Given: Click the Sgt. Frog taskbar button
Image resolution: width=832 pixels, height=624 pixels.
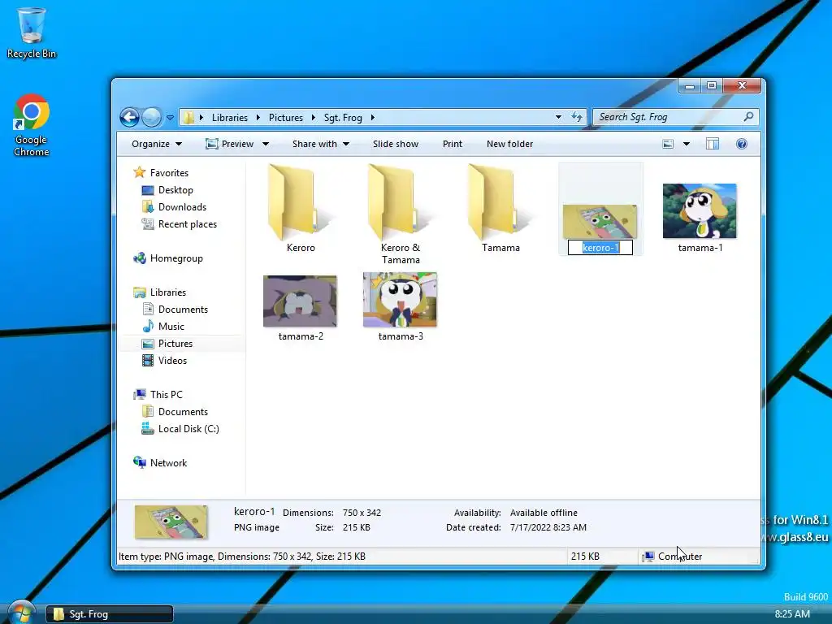Looking at the screenshot, I should (110, 614).
